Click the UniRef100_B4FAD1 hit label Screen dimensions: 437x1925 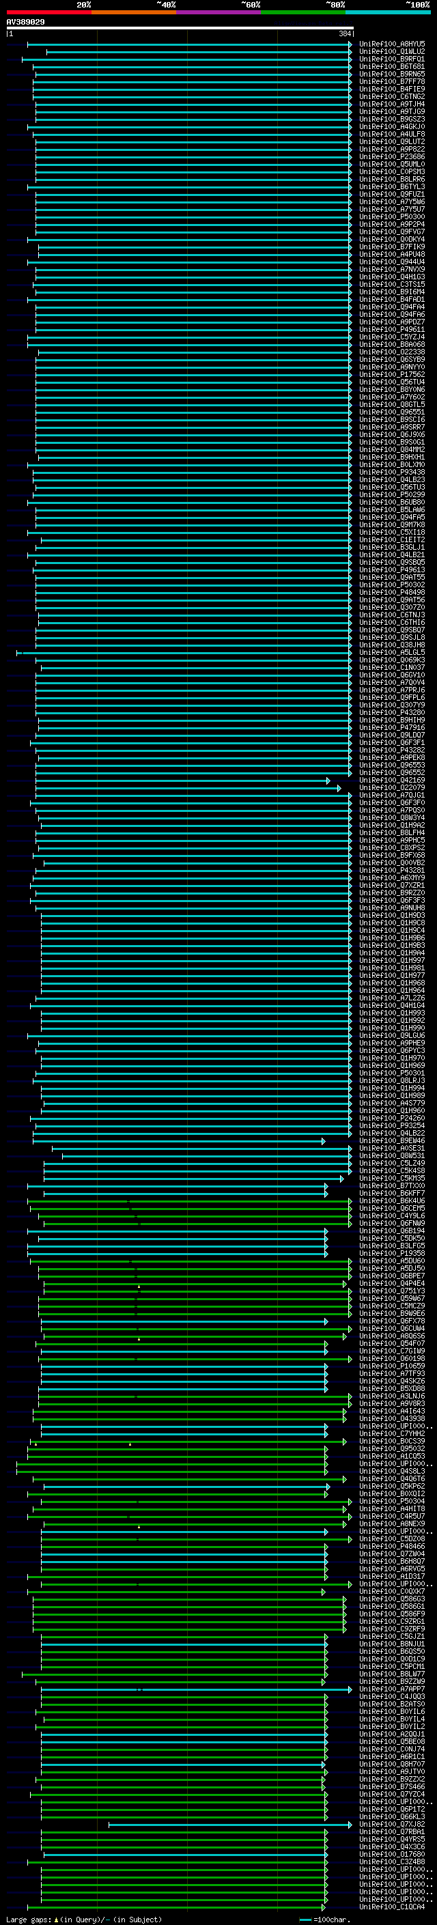(392, 300)
